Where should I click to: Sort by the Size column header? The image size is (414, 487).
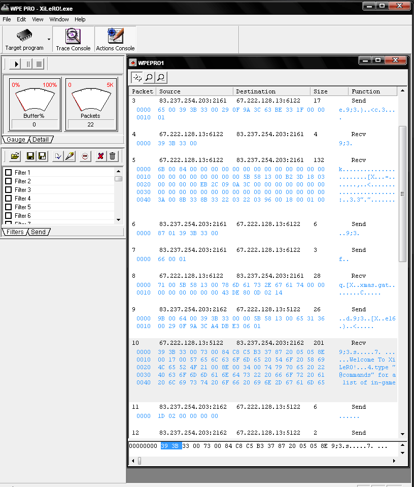[x=329, y=91]
